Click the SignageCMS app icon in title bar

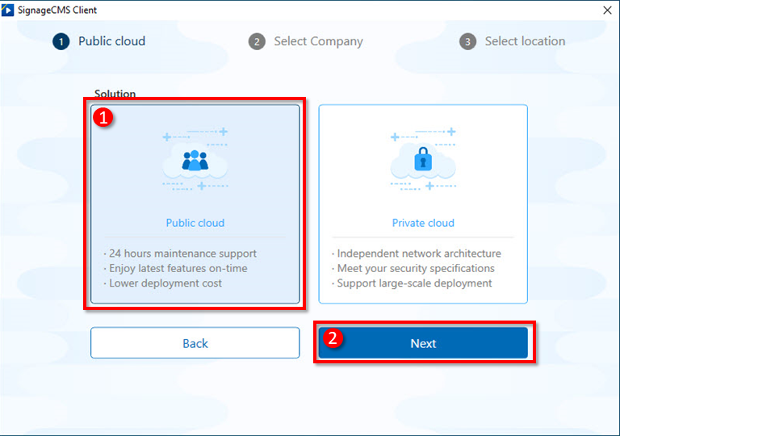click(x=9, y=10)
